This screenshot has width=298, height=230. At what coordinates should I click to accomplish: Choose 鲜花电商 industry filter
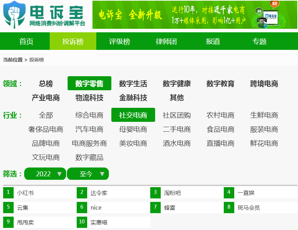(264, 143)
